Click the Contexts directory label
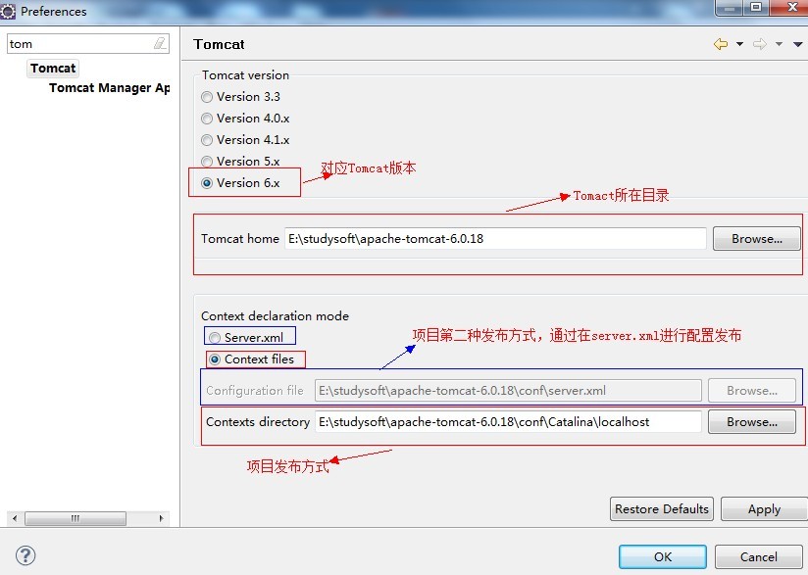 click(x=258, y=422)
